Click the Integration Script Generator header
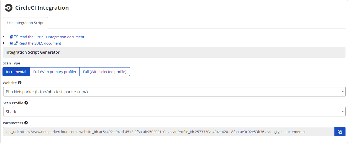 (x=32, y=52)
